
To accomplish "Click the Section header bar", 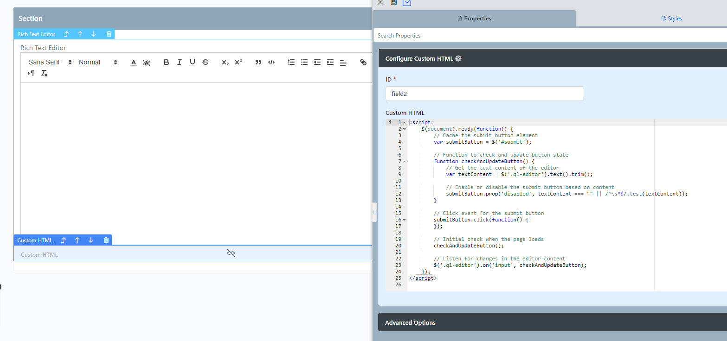I will tap(193, 19).
